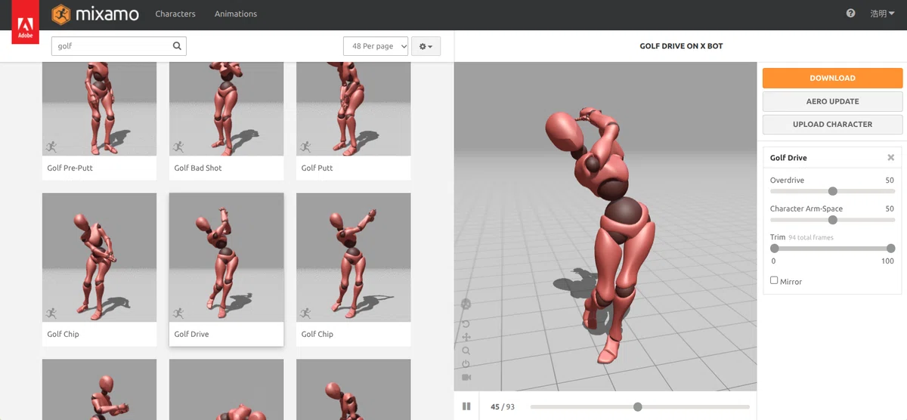The height and width of the screenshot is (420, 907).
Task: Click the Mixamo logo
Action: (x=96, y=14)
